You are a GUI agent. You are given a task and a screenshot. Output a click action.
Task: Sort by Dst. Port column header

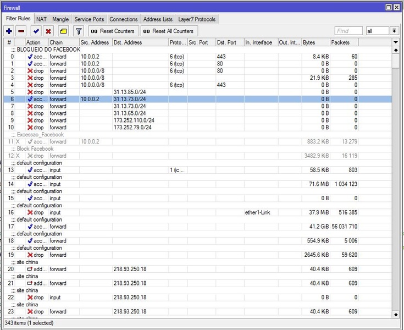pyautogui.click(x=230, y=42)
